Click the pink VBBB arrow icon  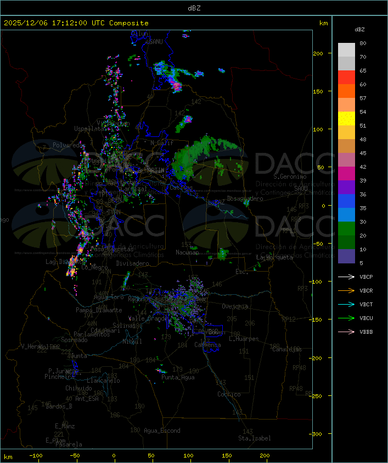(346, 332)
